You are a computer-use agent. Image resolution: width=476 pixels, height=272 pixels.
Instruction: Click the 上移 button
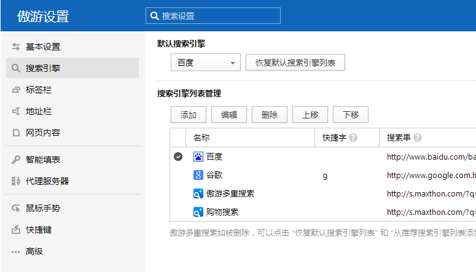[310, 115]
